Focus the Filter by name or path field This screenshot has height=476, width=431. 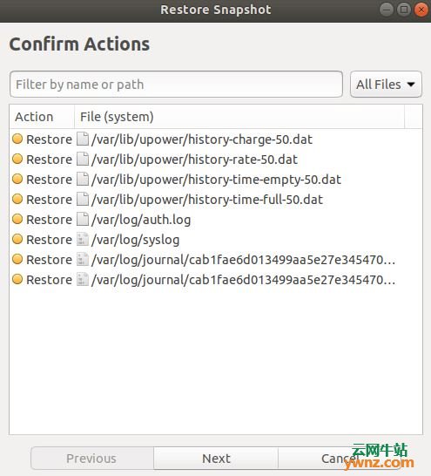pyautogui.click(x=176, y=85)
